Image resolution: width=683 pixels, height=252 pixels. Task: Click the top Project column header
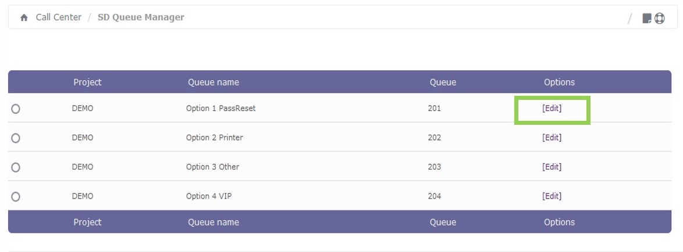pyautogui.click(x=87, y=82)
